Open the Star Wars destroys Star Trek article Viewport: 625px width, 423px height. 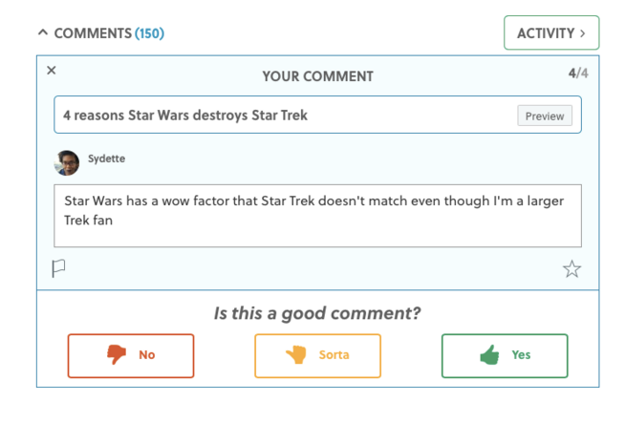click(x=185, y=116)
